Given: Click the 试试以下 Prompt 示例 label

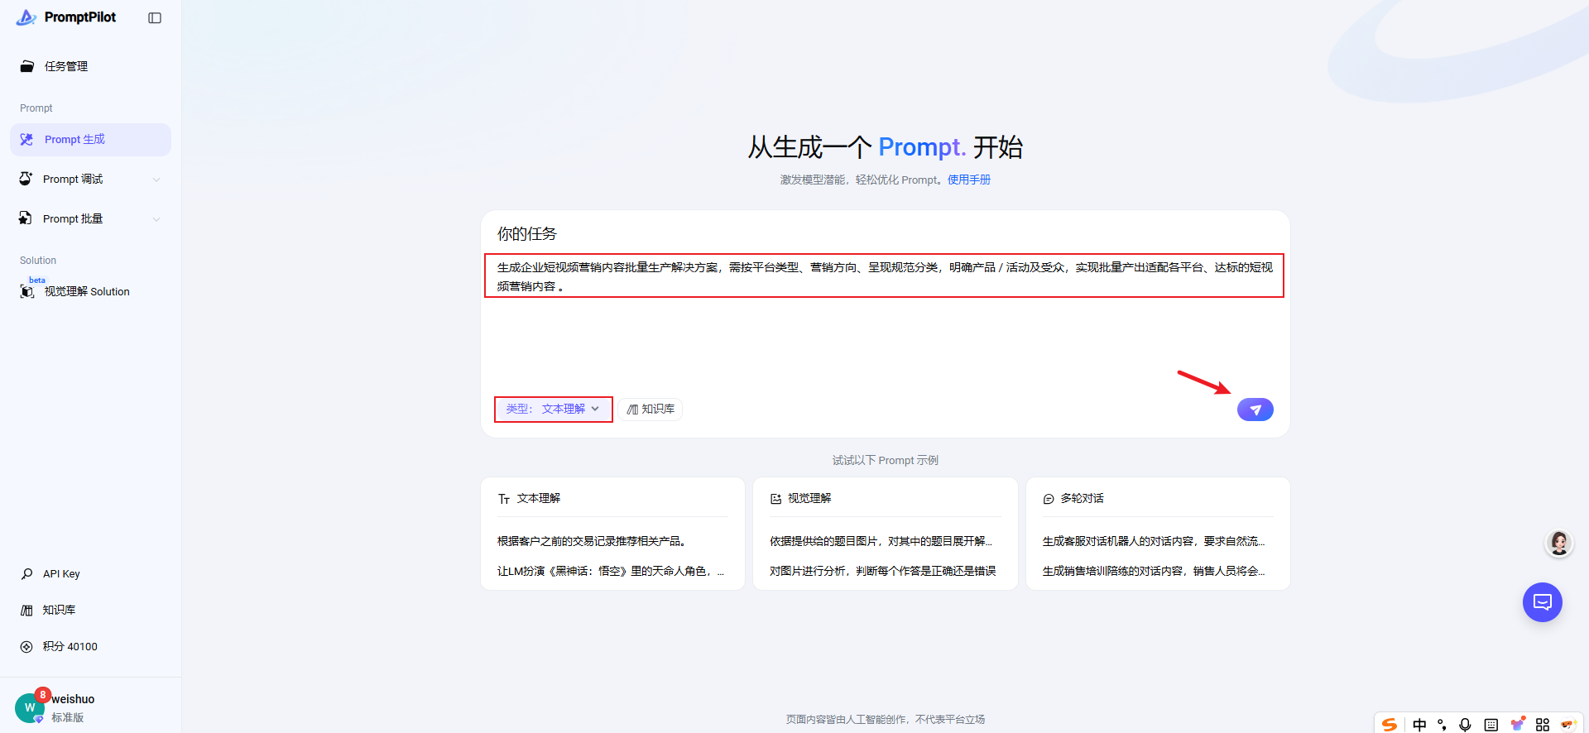Looking at the screenshot, I should [x=886, y=461].
